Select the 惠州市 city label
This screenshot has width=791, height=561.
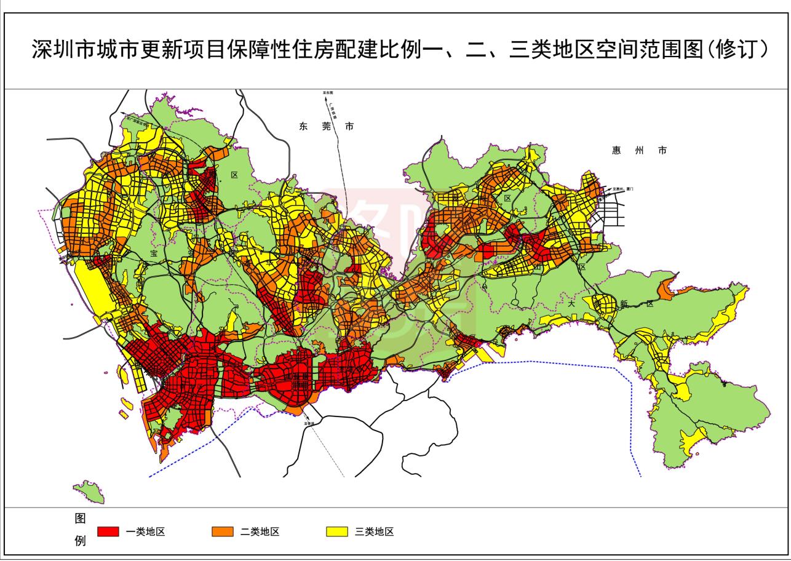[639, 151]
